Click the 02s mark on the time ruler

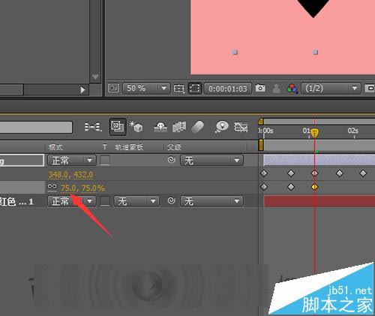tap(353, 131)
